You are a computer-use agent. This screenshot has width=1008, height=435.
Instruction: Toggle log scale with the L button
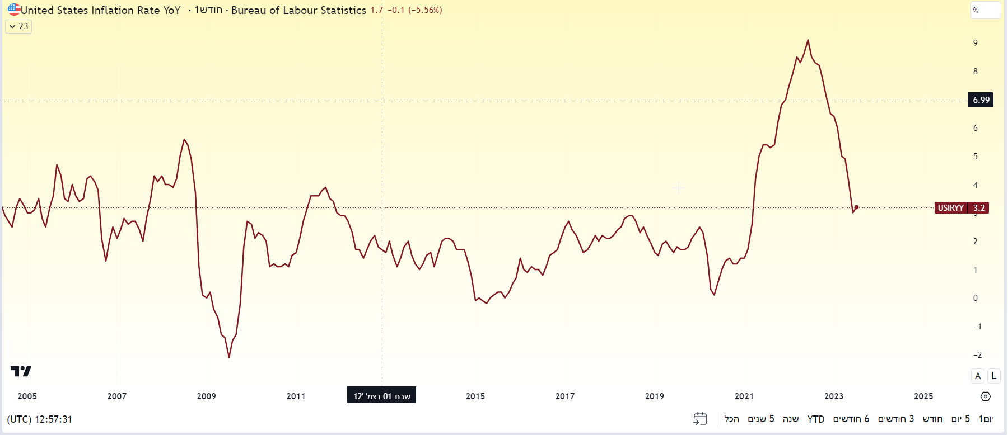pos(994,376)
